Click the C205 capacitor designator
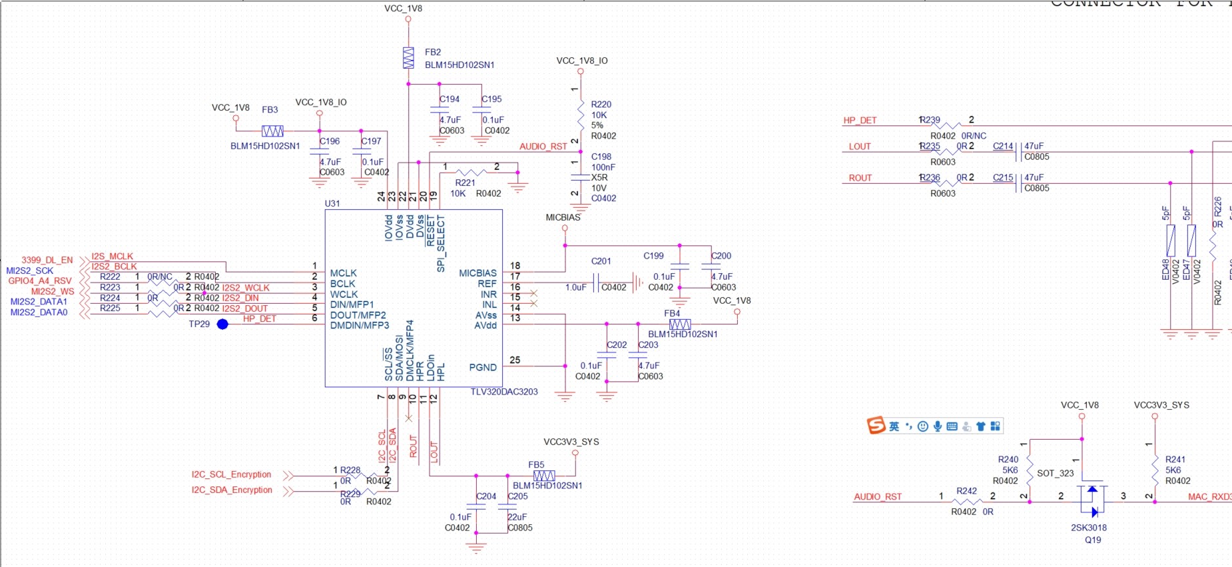 pyautogui.click(x=518, y=496)
